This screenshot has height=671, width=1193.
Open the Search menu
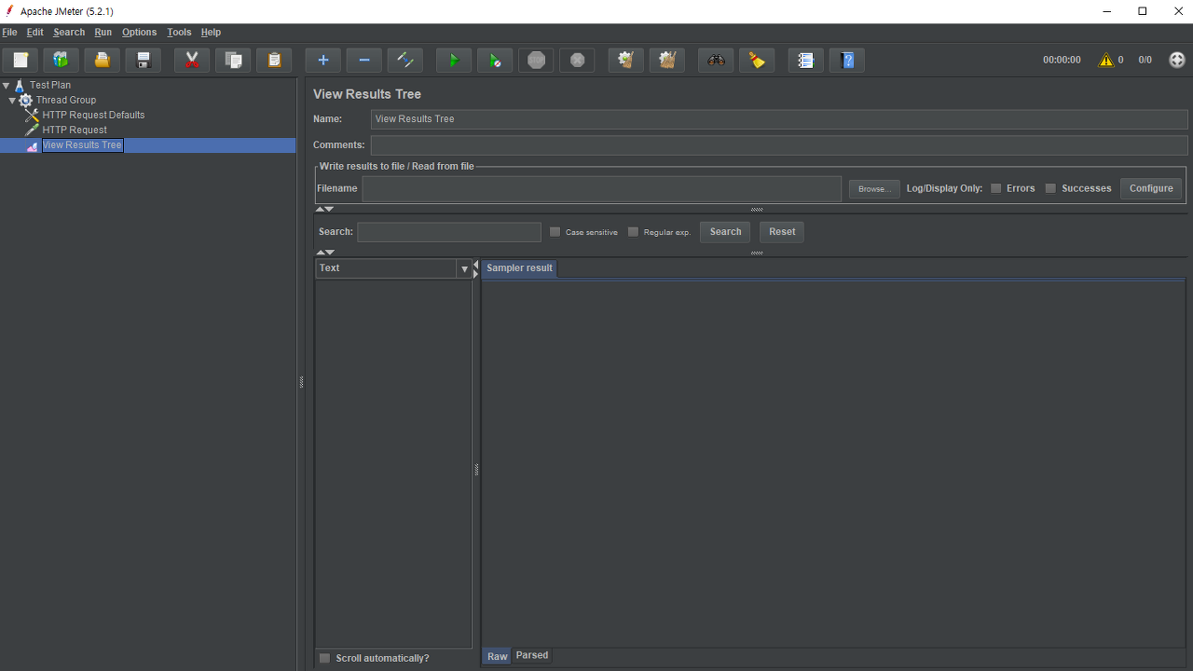pos(69,33)
